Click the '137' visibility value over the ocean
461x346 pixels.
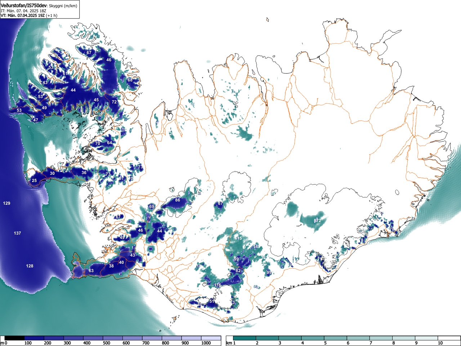(17, 234)
